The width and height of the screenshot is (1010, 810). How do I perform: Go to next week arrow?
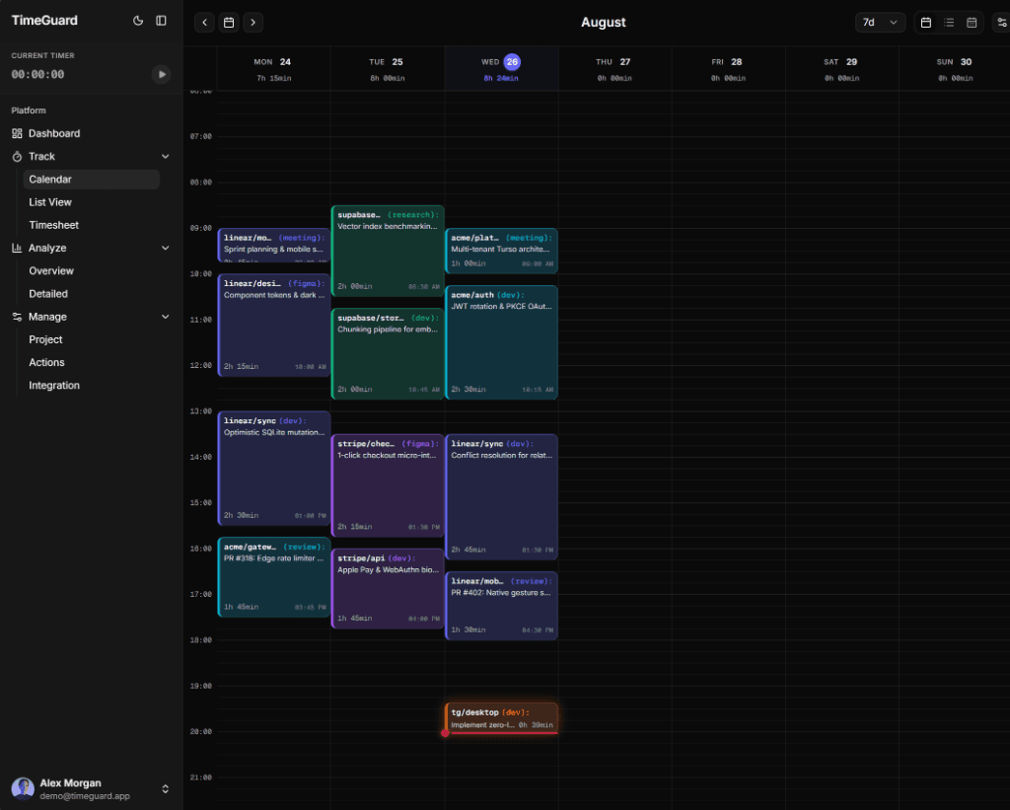pos(253,23)
